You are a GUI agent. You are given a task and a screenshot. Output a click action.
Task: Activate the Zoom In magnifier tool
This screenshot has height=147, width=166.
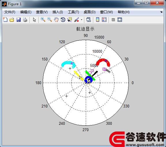click(43, 20)
